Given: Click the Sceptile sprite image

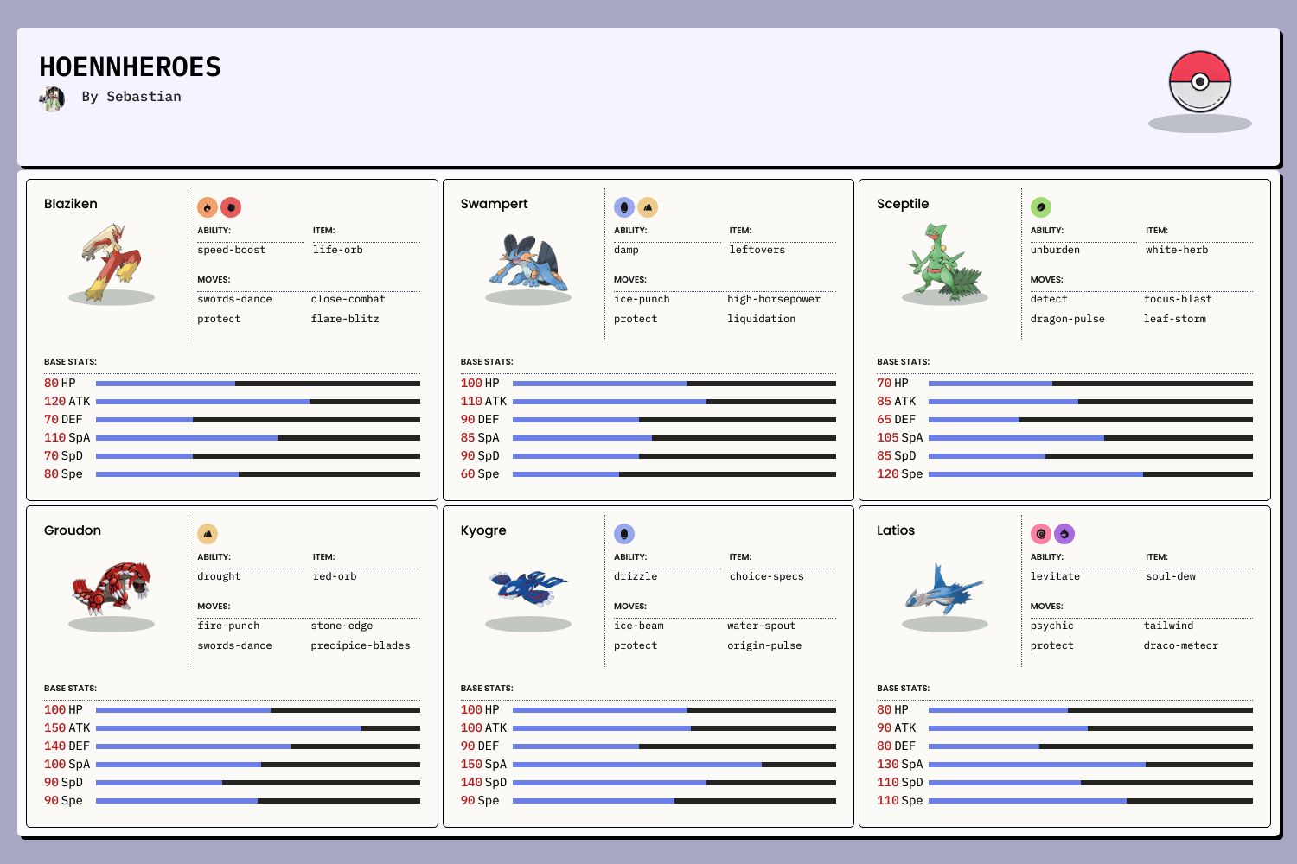Looking at the screenshot, I should tap(944, 259).
